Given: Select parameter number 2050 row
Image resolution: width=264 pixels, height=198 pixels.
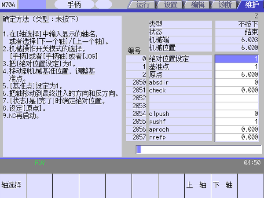Looking at the screenshot, I should (x=136, y=82).
